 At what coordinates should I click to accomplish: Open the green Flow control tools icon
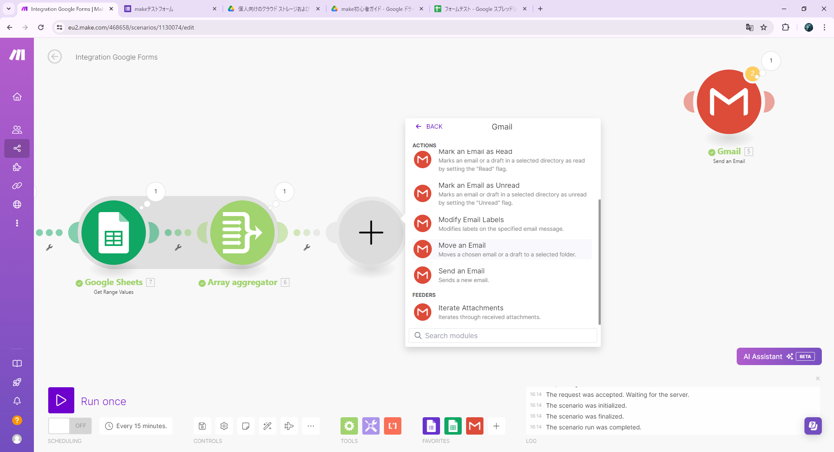pos(349,426)
